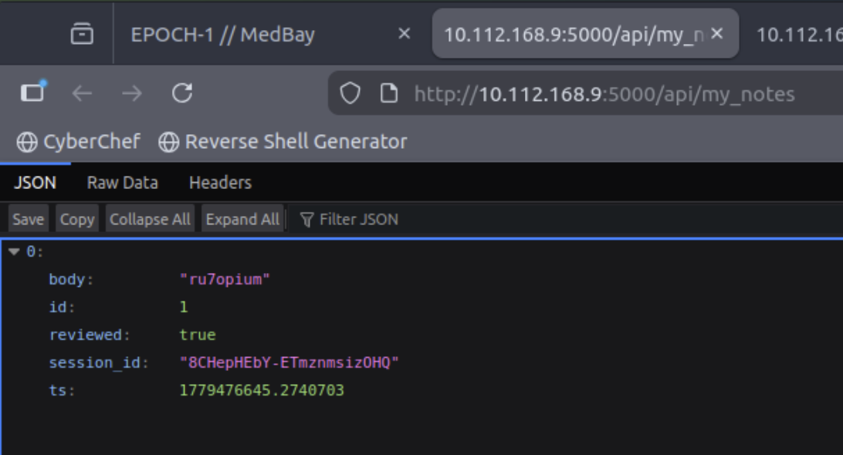
Task: Click the CyberChef globe icon
Action: [27, 143]
